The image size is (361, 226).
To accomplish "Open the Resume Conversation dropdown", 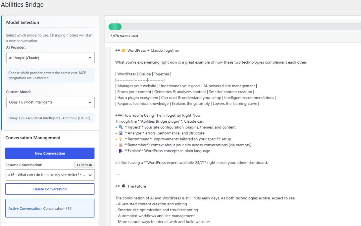I will coord(50,175).
